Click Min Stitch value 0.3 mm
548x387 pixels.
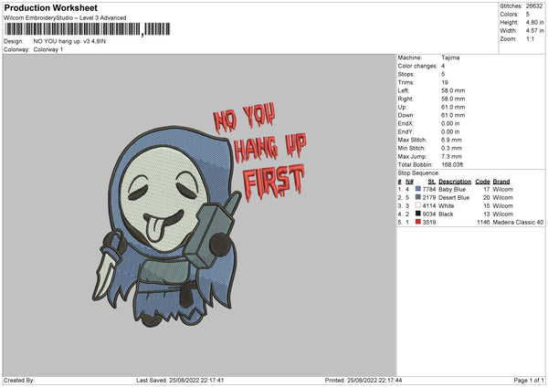click(451, 148)
